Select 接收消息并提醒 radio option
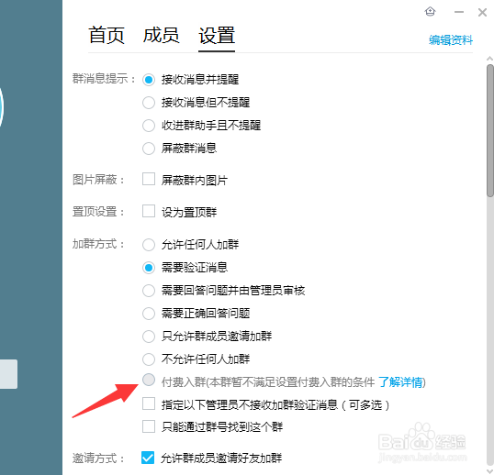Viewport: 494px width, 475px height. 149,80
